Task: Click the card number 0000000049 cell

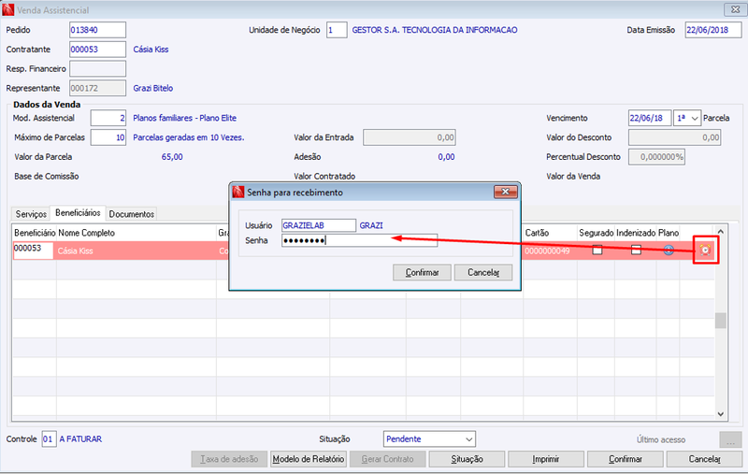Action: click(547, 251)
